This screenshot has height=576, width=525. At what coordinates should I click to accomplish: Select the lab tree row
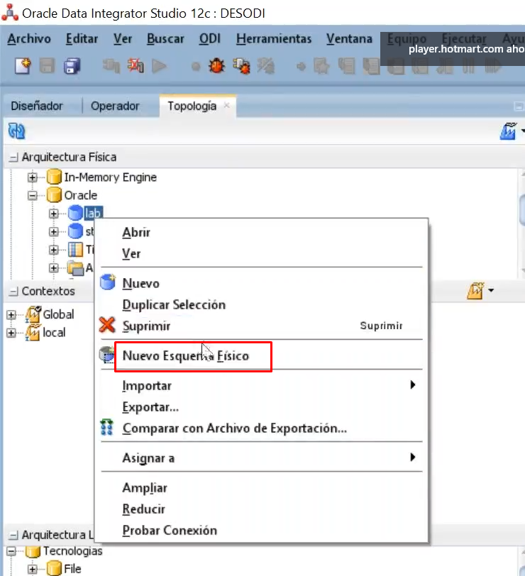[x=93, y=214]
